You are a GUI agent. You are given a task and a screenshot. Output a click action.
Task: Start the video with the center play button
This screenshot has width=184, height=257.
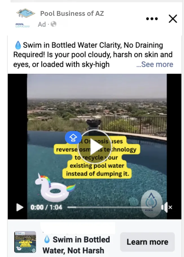click(x=95, y=147)
